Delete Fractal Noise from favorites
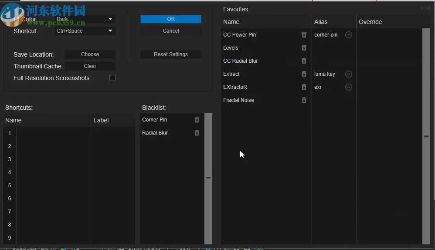Viewport: 435px width, 250px height. [x=304, y=100]
